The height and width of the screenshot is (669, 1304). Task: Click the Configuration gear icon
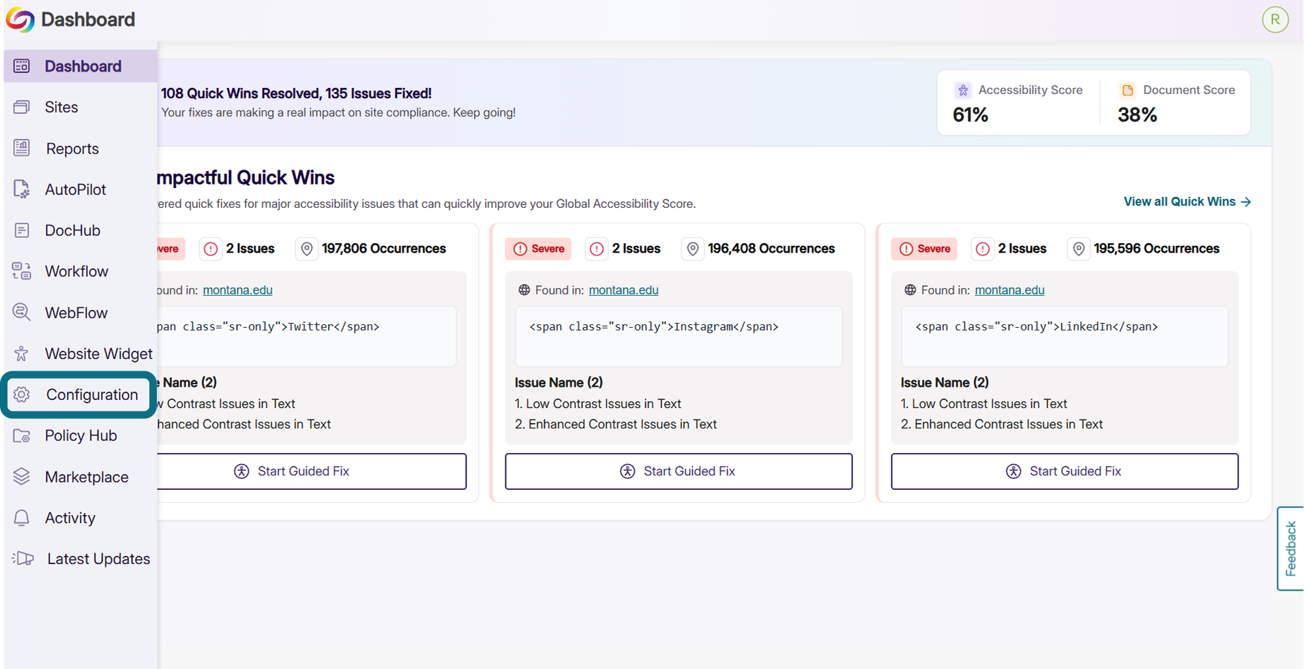pyautogui.click(x=22, y=394)
